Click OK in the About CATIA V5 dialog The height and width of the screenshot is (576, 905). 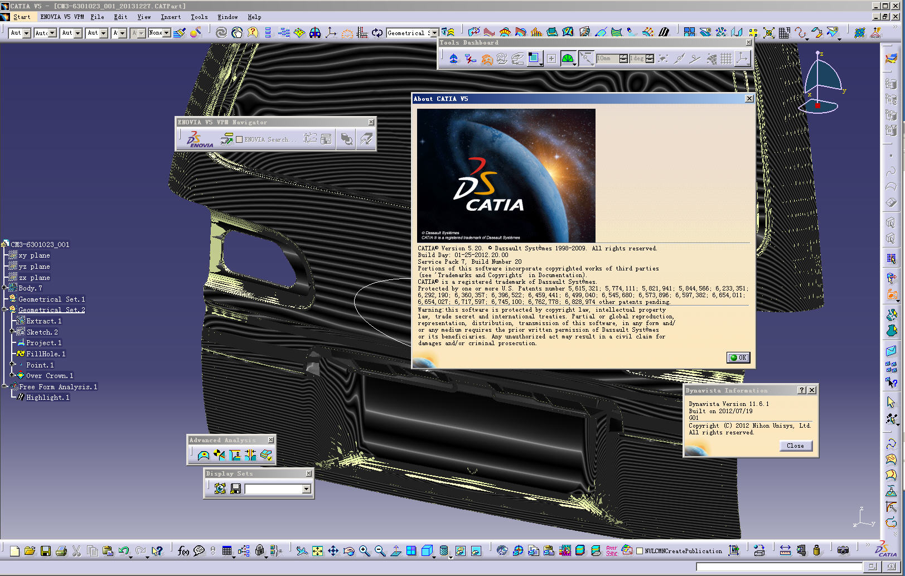738,357
